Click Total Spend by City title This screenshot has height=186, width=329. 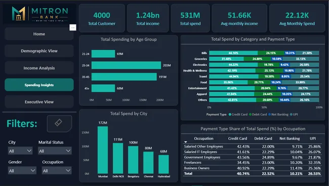129,114
